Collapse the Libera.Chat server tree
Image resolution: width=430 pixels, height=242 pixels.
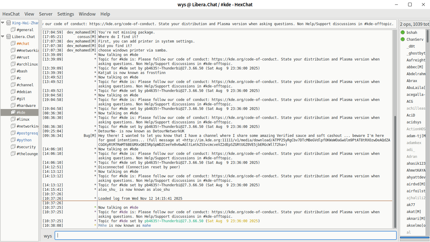pyautogui.click(x=3, y=37)
